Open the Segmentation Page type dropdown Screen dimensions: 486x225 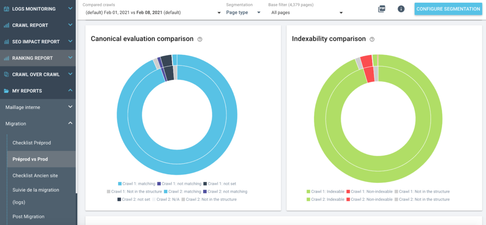243,12
